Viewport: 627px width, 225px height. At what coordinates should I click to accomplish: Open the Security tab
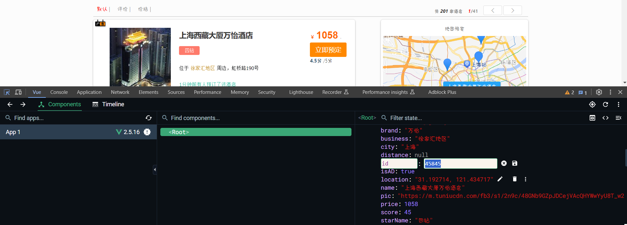coord(267,92)
